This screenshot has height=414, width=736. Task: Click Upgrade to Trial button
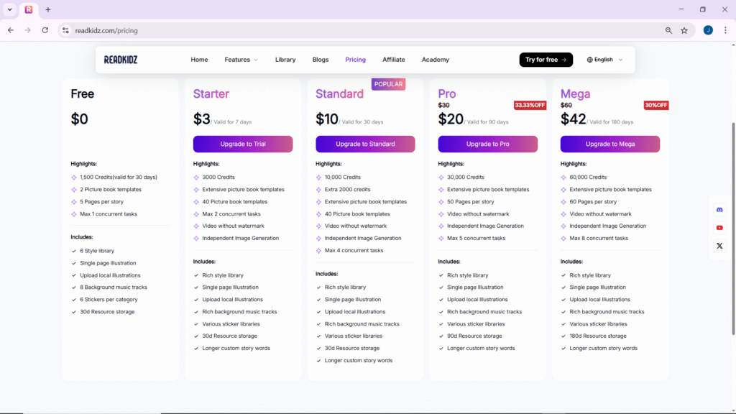click(243, 144)
